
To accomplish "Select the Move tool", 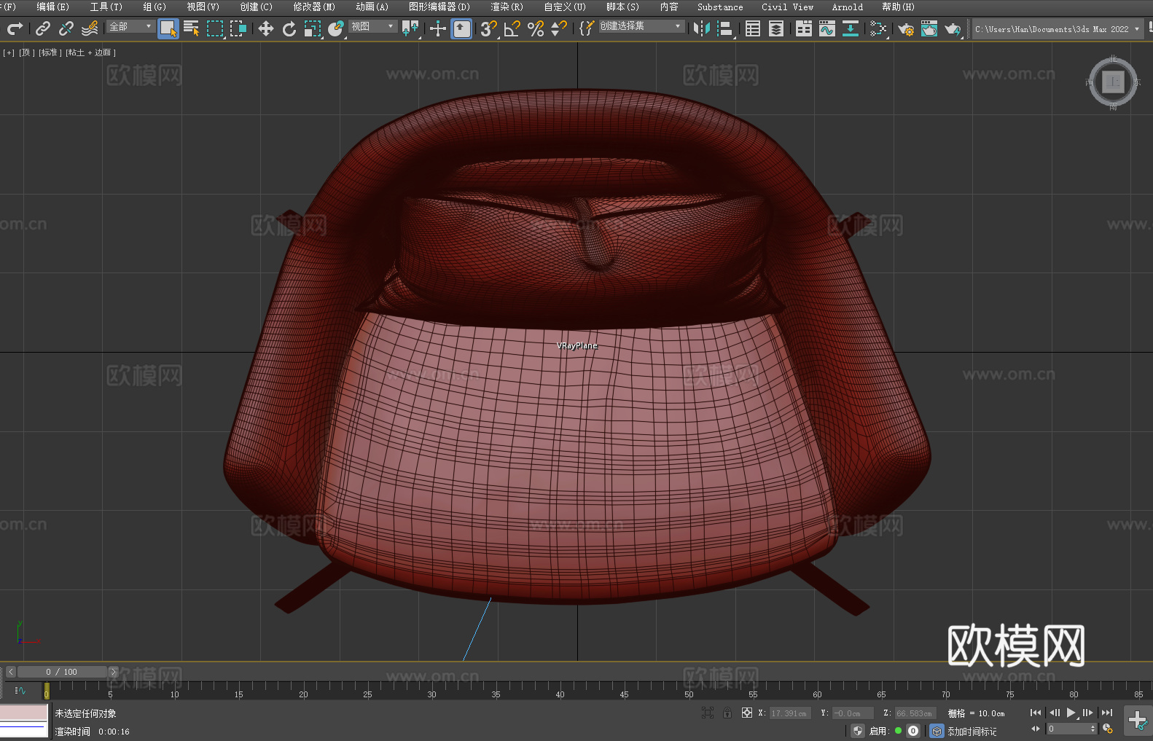I will 266,28.
